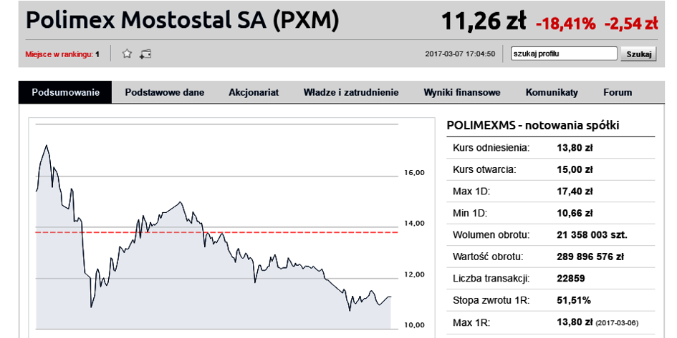
Task: Open the Akcjonariat tab
Action: tap(254, 92)
